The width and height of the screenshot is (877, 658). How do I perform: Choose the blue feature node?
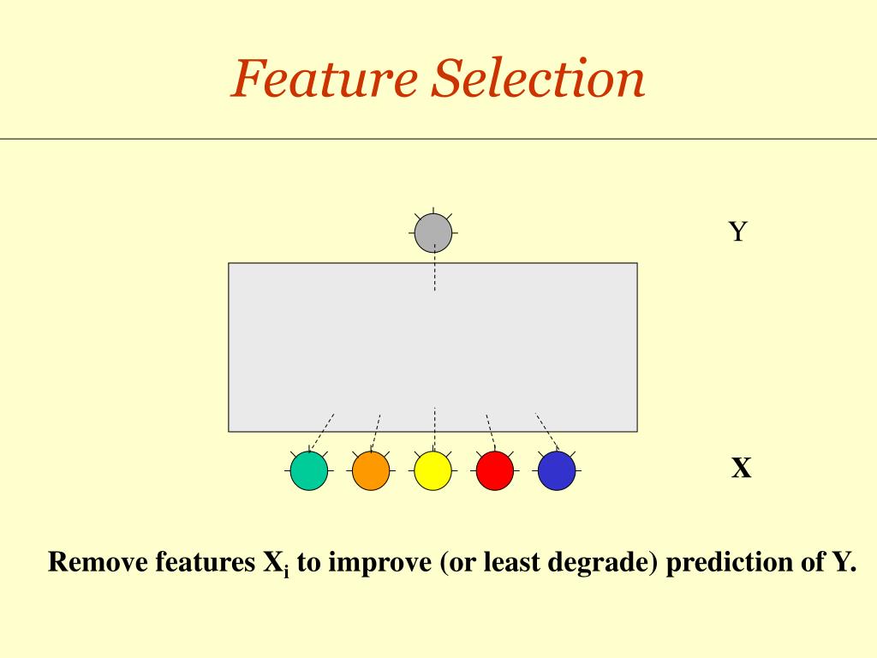coord(557,471)
